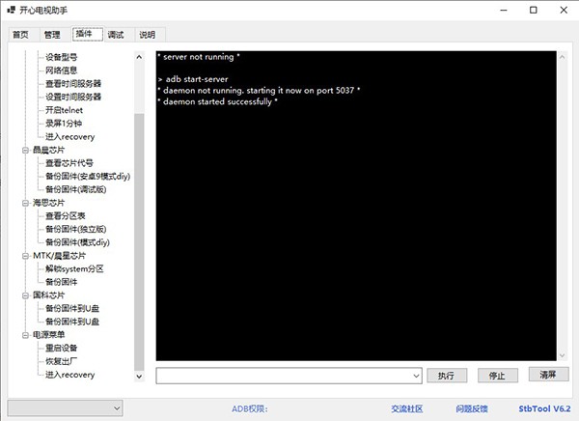
Task: Collapse the 国科芯片 tree node
Action: 25,295
